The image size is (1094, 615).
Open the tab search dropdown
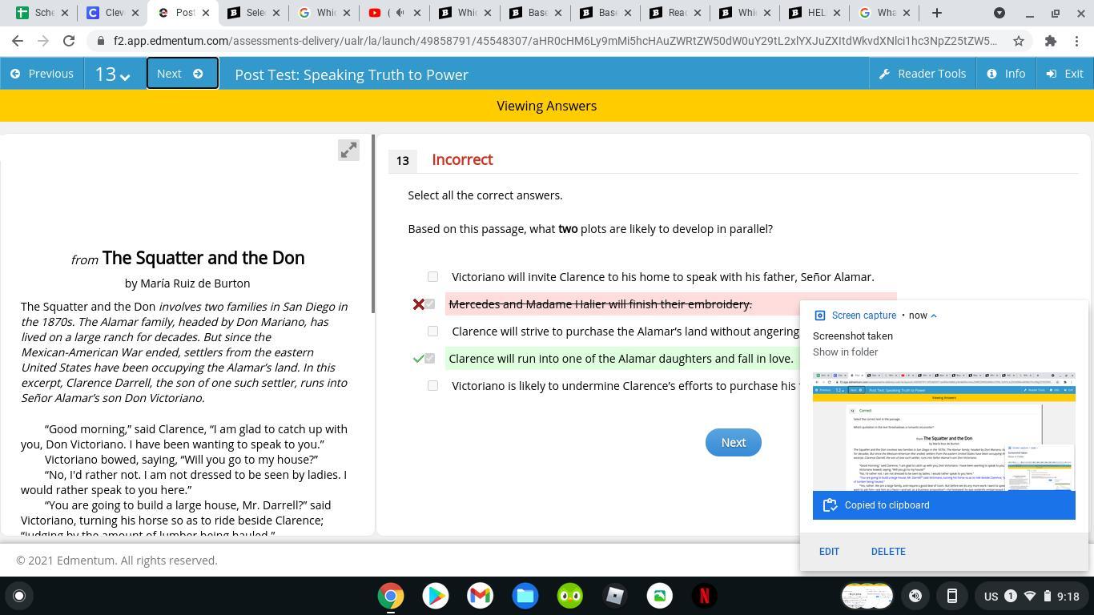tap(999, 13)
